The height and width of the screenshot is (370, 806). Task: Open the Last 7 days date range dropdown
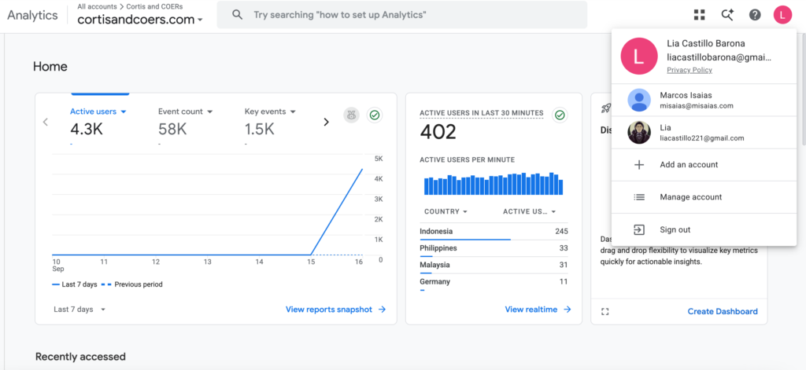(79, 310)
